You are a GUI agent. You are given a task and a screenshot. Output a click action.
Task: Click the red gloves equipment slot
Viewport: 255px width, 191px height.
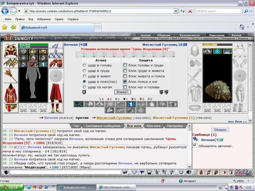pyautogui.click(x=56, y=63)
